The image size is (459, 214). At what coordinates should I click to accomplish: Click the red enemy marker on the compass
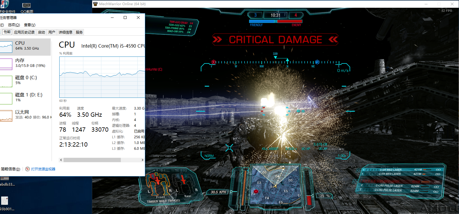tap(214, 62)
